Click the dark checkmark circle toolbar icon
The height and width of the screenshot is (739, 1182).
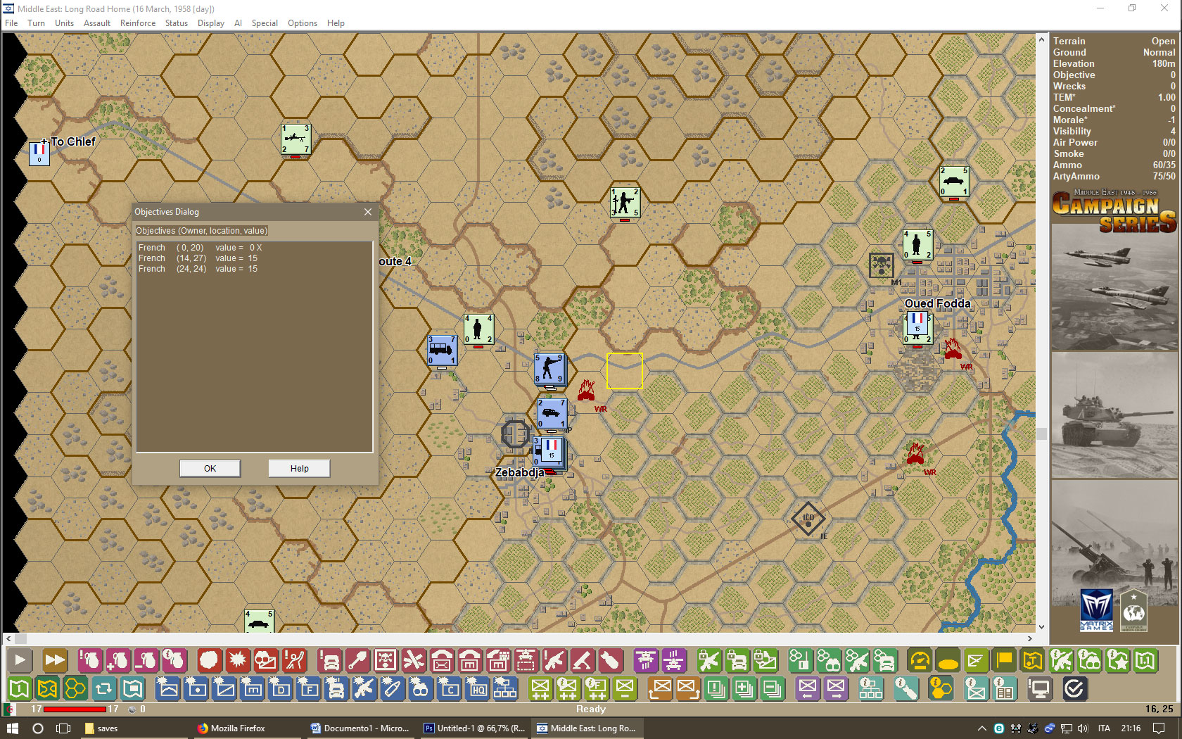tap(1074, 688)
